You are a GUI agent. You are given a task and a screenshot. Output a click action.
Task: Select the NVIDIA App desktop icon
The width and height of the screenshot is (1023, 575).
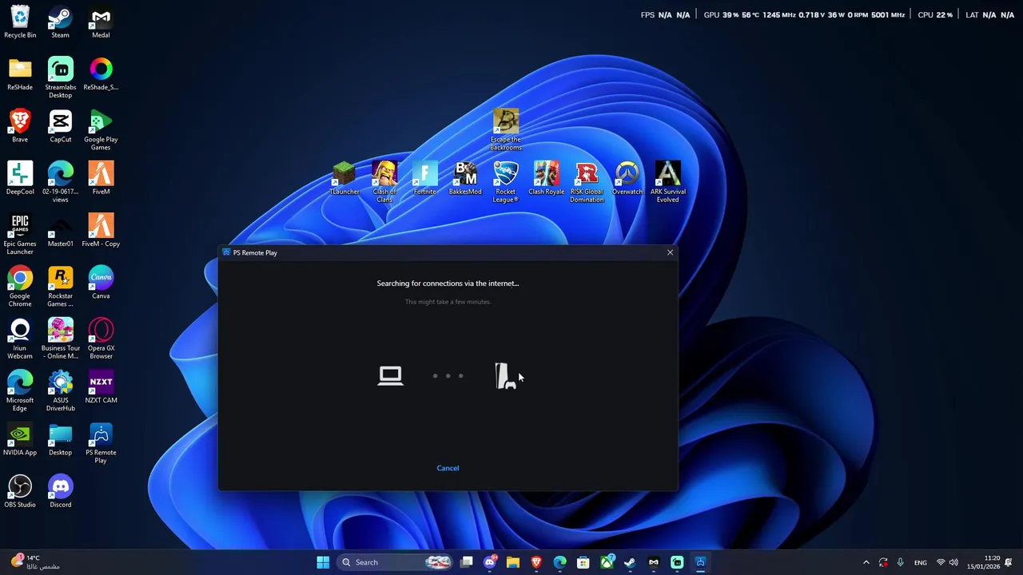click(20, 439)
